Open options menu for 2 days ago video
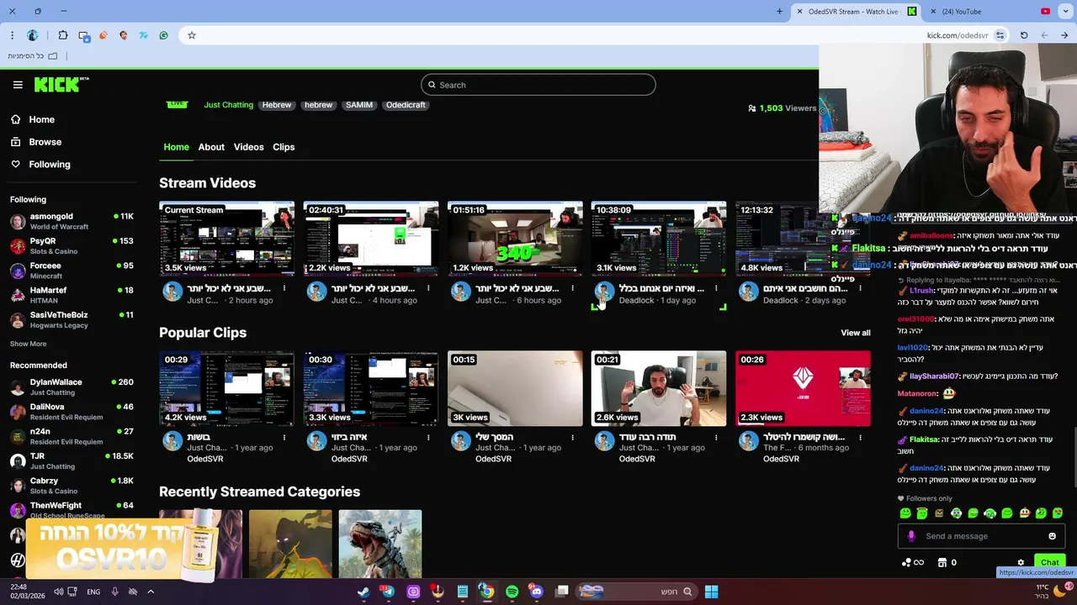1077x605 pixels. tap(860, 289)
